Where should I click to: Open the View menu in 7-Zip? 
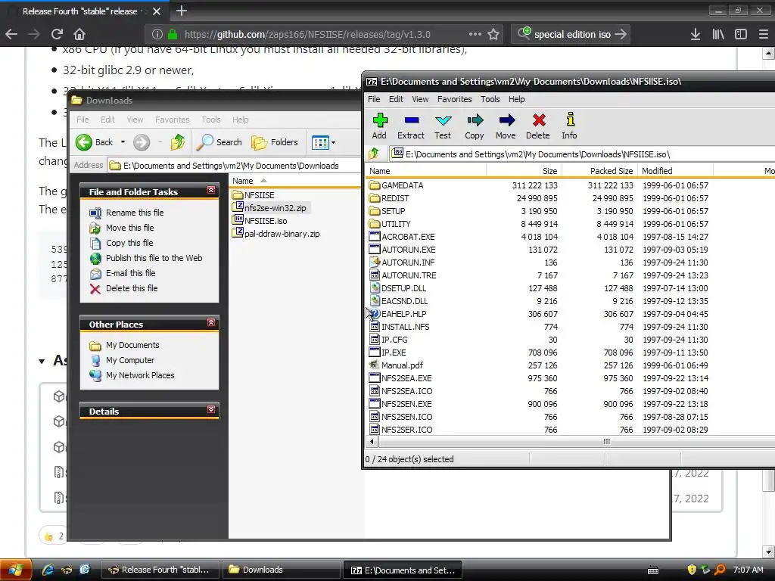[420, 99]
